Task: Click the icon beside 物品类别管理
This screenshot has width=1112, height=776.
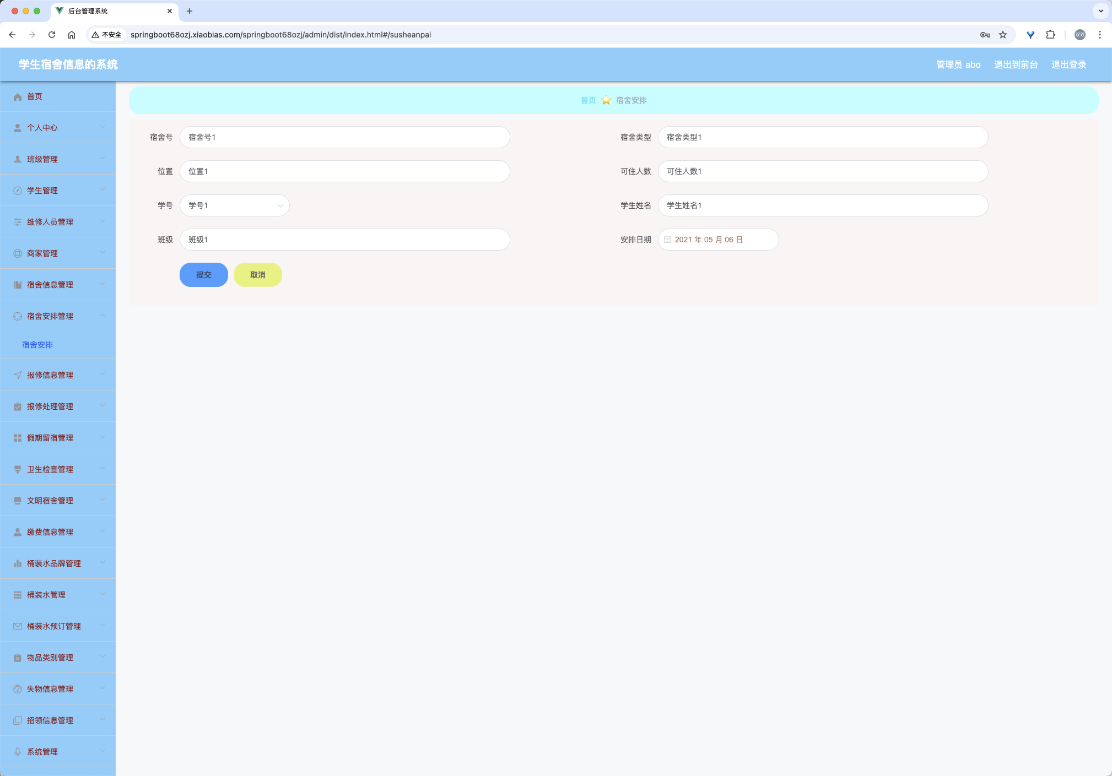Action: pyautogui.click(x=18, y=658)
